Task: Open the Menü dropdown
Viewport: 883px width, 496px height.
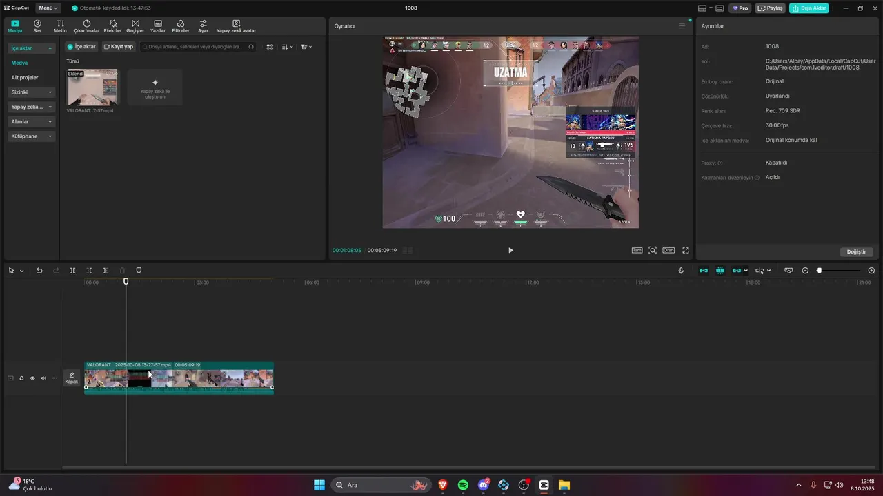Action: 48,8
